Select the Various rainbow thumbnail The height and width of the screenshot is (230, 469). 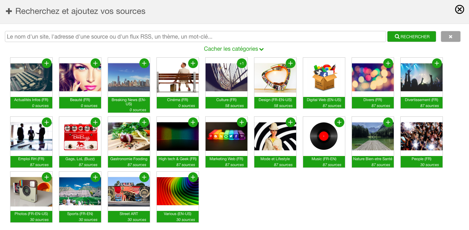tap(178, 191)
